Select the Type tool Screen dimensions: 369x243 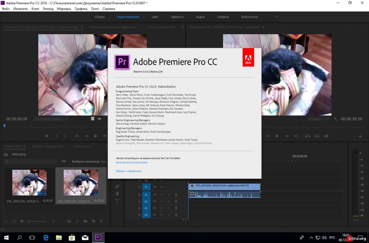tap(117, 201)
